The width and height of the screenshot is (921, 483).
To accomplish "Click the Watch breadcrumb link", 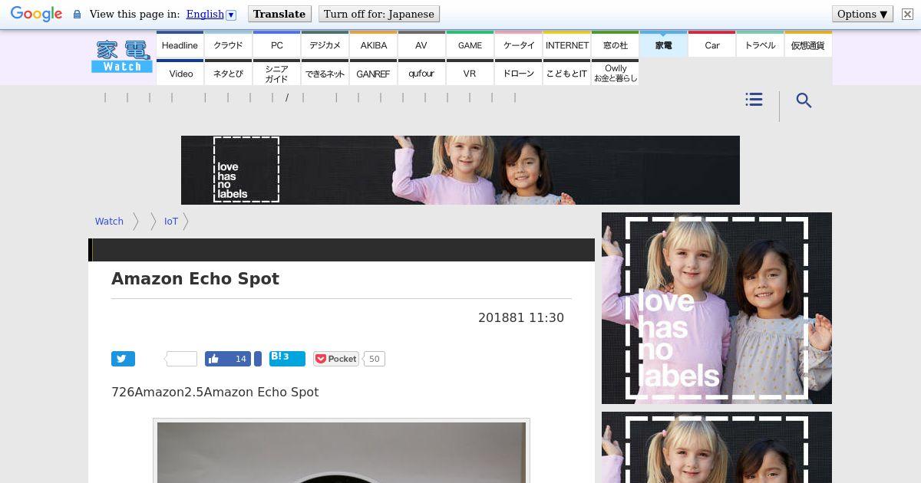I will click(x=109, y=221).
